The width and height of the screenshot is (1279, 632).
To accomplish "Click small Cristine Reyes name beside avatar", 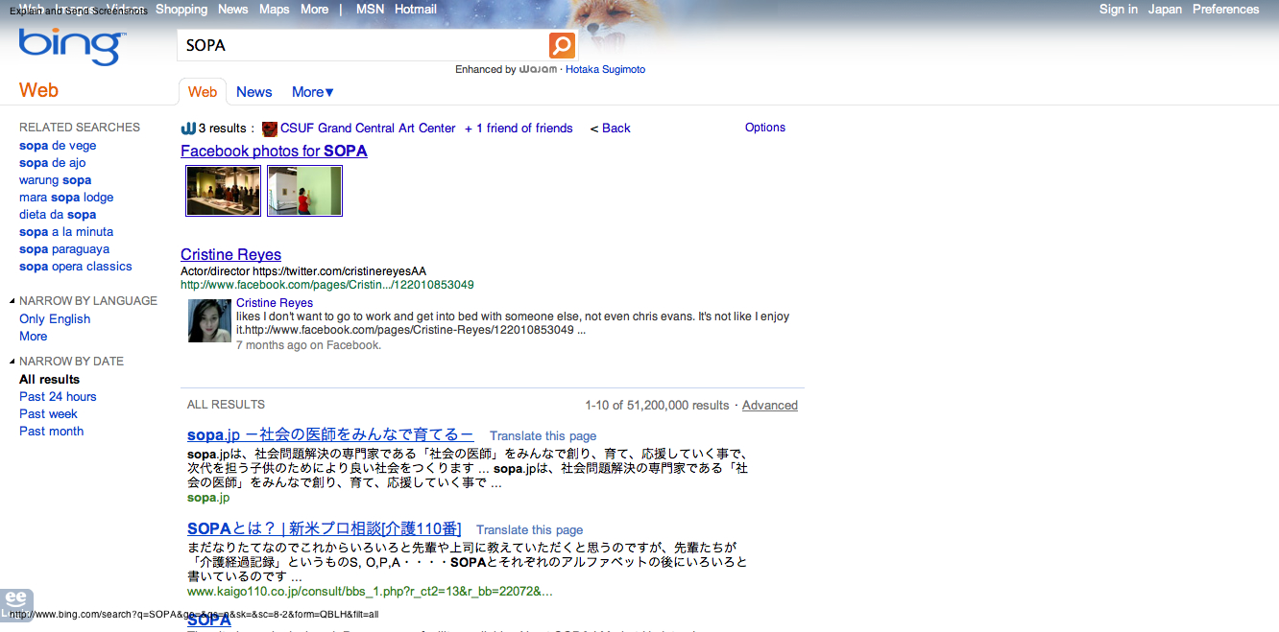I will pos(275,303).
